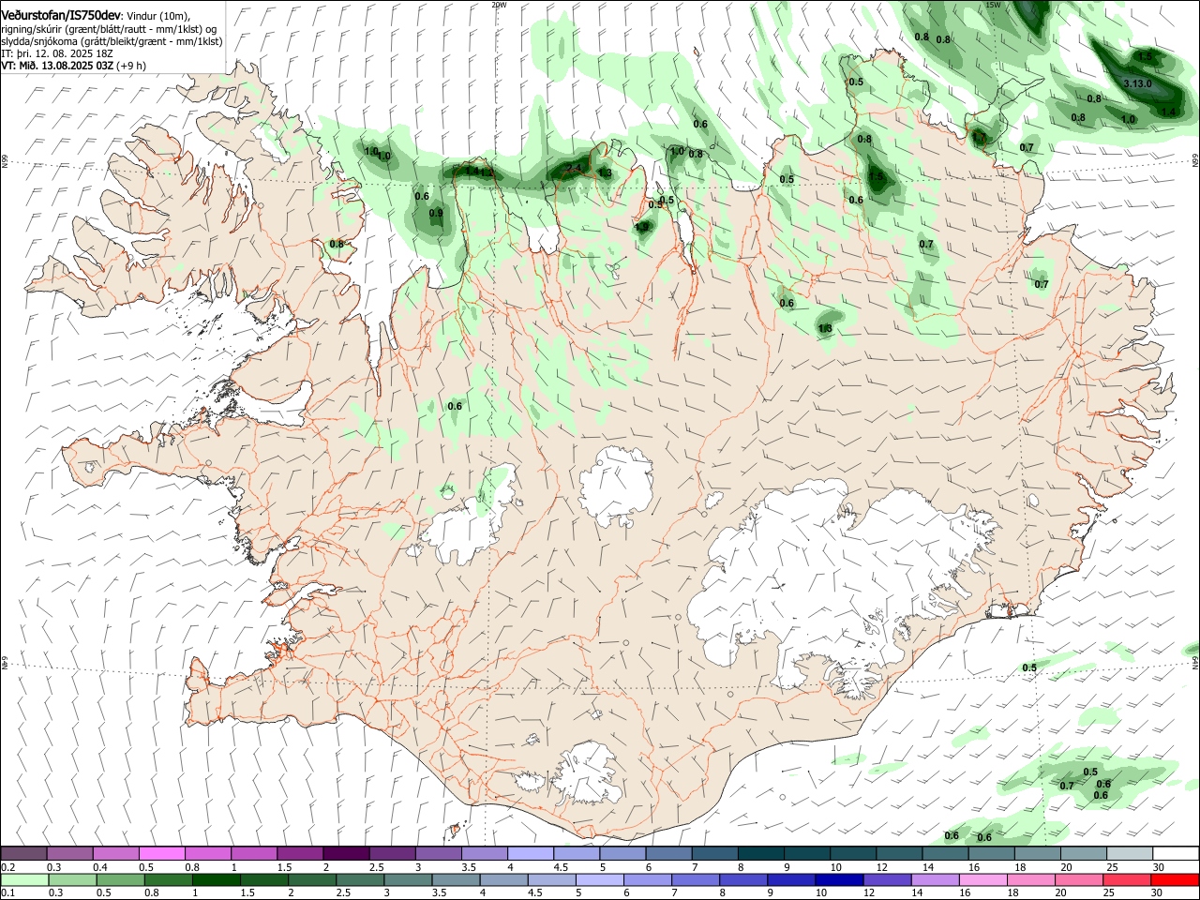The width and height of the screenshot is (1200, 900).
Task: Click the 0.4 label in the snow legend
Action: pos(100,867)
